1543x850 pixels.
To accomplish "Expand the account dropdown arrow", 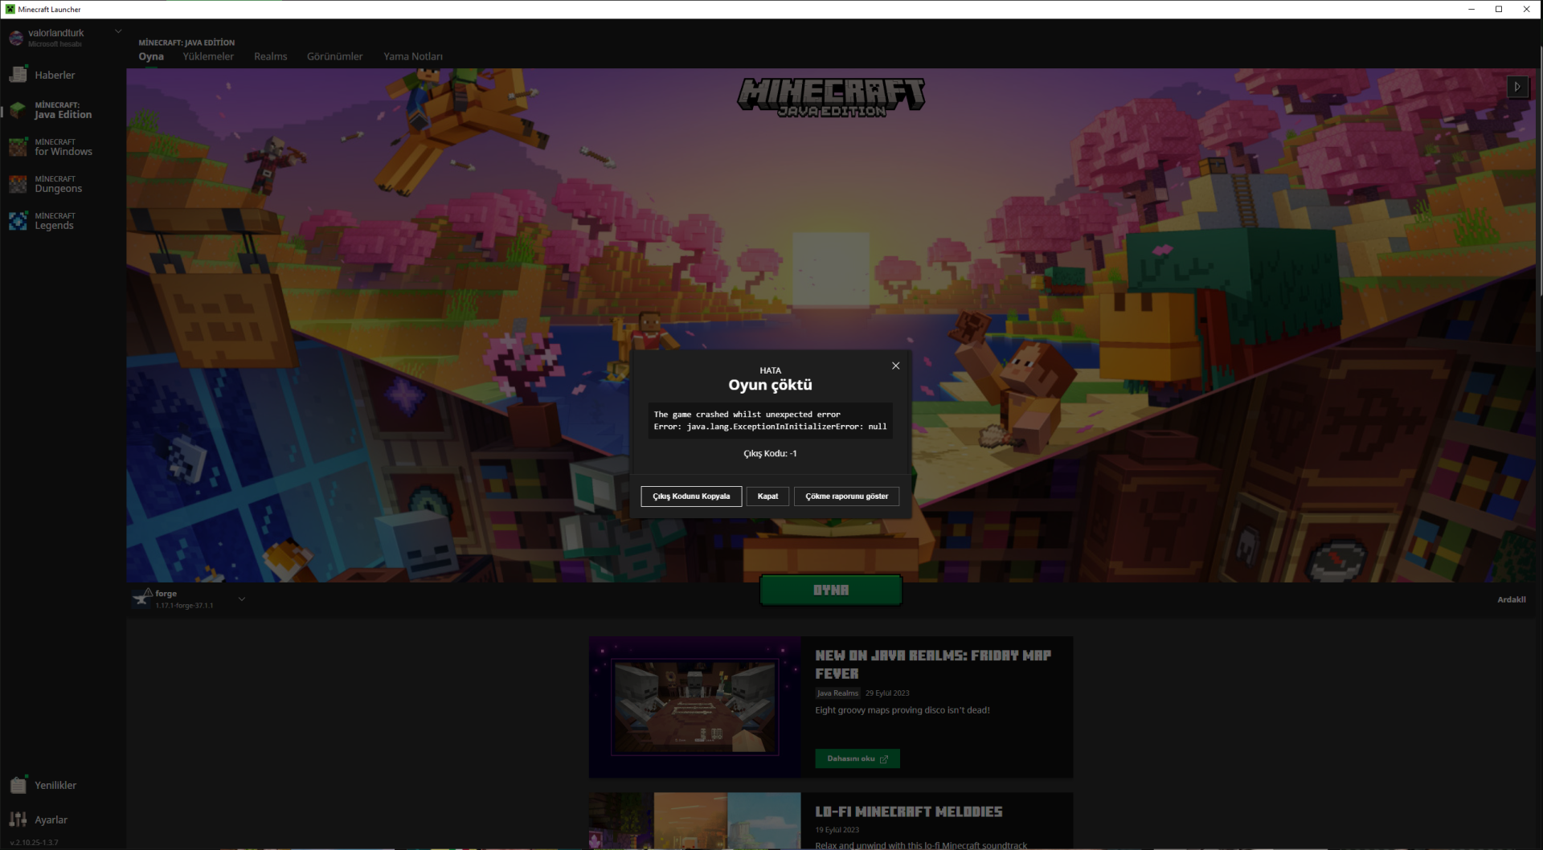I will click(118, 31).
